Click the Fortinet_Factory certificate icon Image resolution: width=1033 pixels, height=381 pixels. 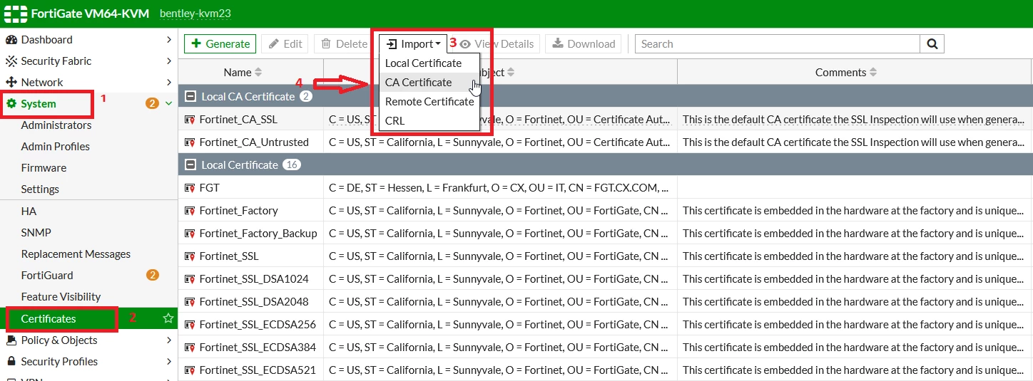click(x=190, y=211)
